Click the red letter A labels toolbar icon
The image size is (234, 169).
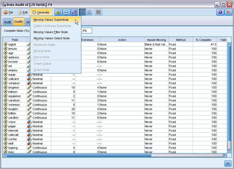[74, 12]
